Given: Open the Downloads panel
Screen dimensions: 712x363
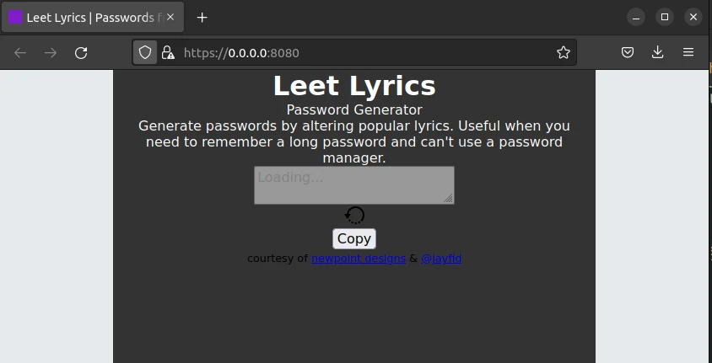Looking at the screenshot, I should (658, 53).
